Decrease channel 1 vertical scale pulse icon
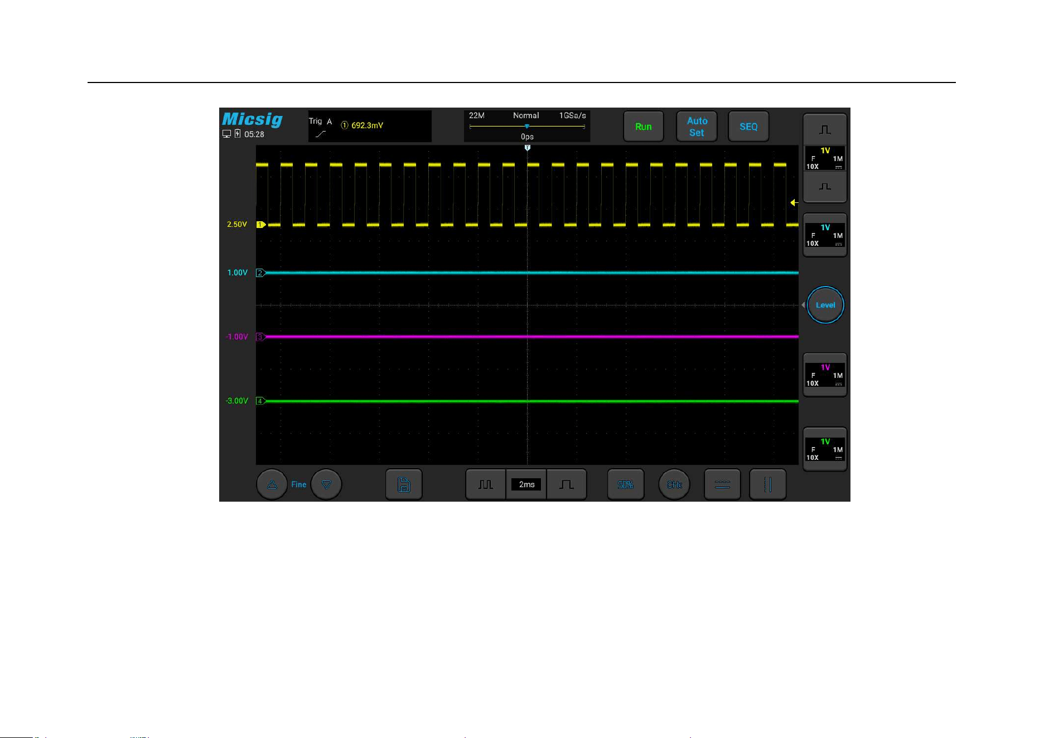 tap(825, 187)
